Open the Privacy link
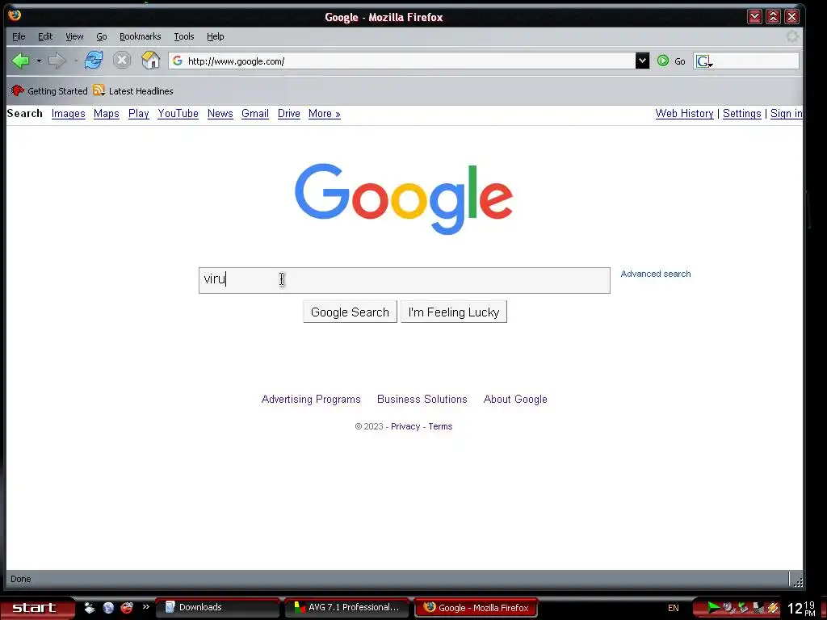This screenshot has width=827, height=620. (x=405, y=426)
